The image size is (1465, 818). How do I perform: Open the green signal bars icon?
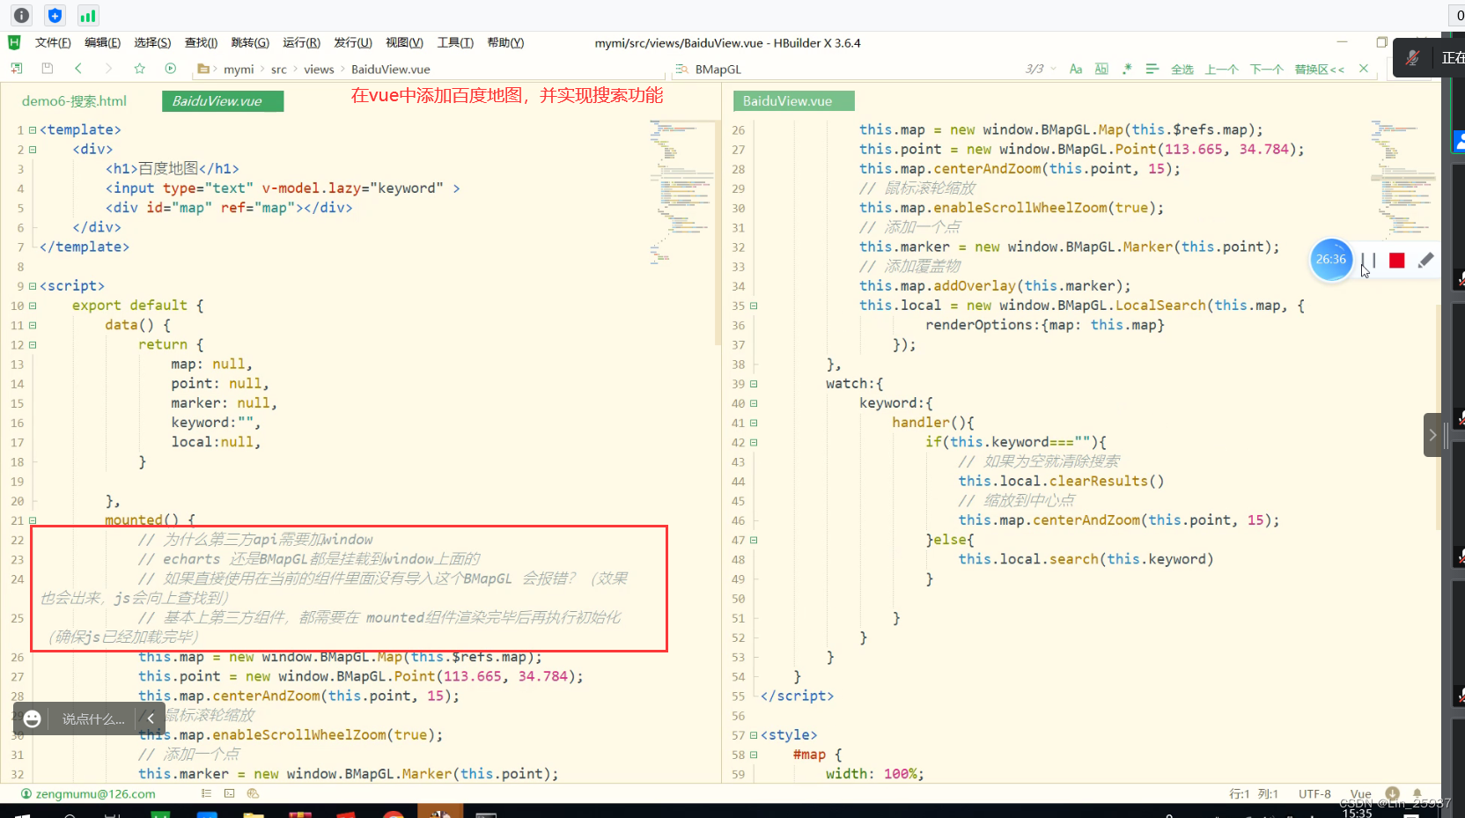tap(88, 15)
